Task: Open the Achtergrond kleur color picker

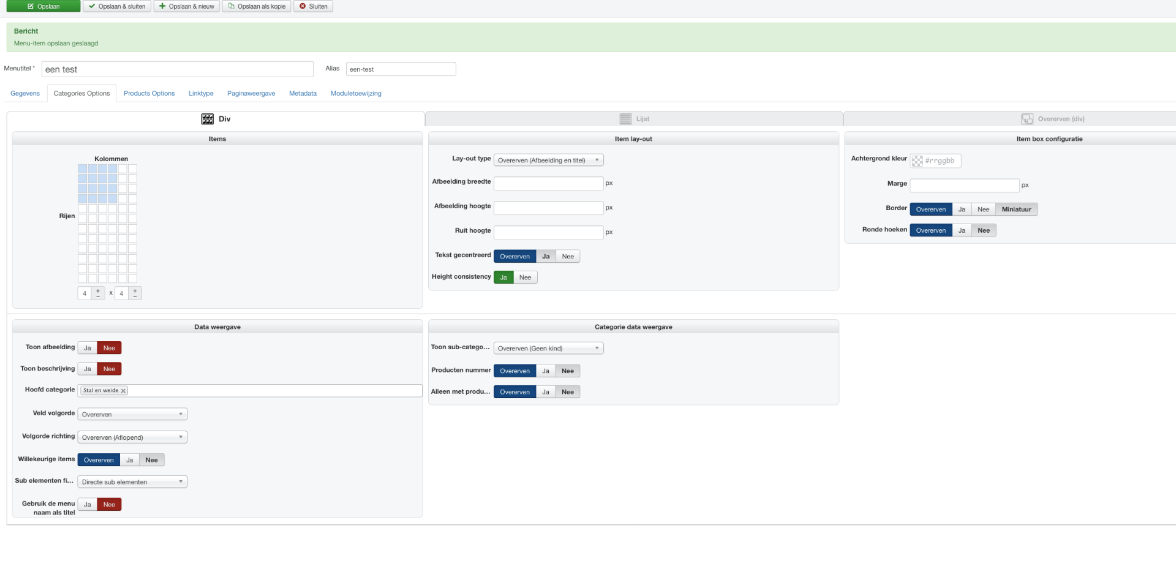Action: (x=918, y=161)
